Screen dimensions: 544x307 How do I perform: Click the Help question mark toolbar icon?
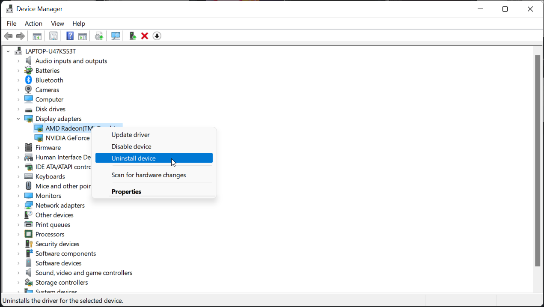tap(70, 36)
